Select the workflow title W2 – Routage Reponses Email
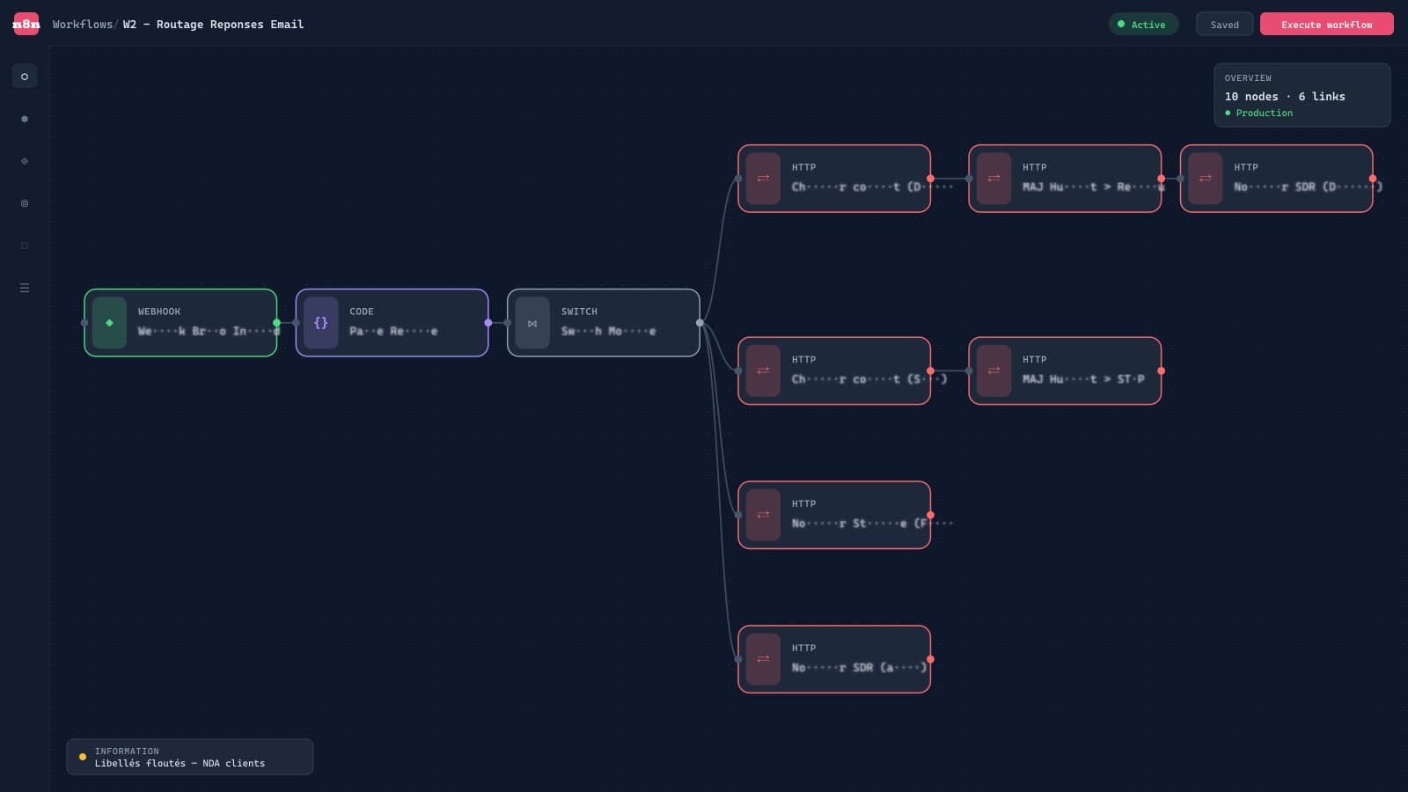The height and width of the screenshot is (792, 1408). point(211,24)
